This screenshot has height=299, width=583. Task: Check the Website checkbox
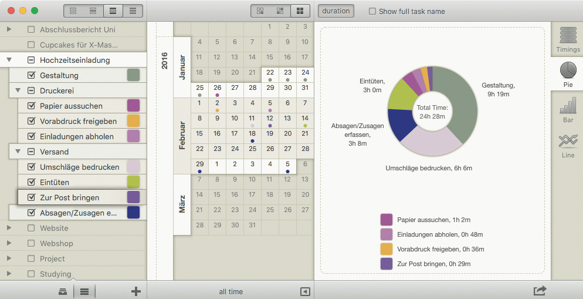click(x=31, y=228)
